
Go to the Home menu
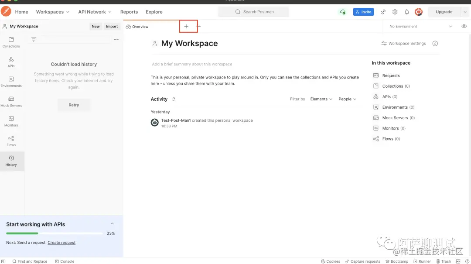tap(22, 12)
